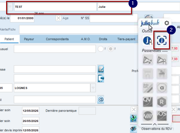Image resolution: width=180 pixels, height=133 pixels.
Task: Click the email input field
Action: click(55, 99)
